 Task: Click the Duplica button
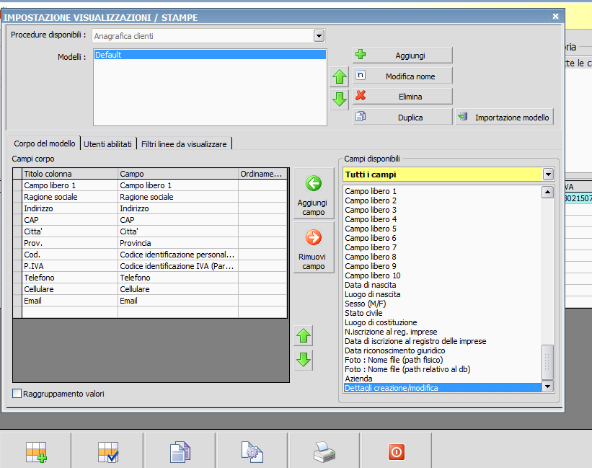click(402, 117)
